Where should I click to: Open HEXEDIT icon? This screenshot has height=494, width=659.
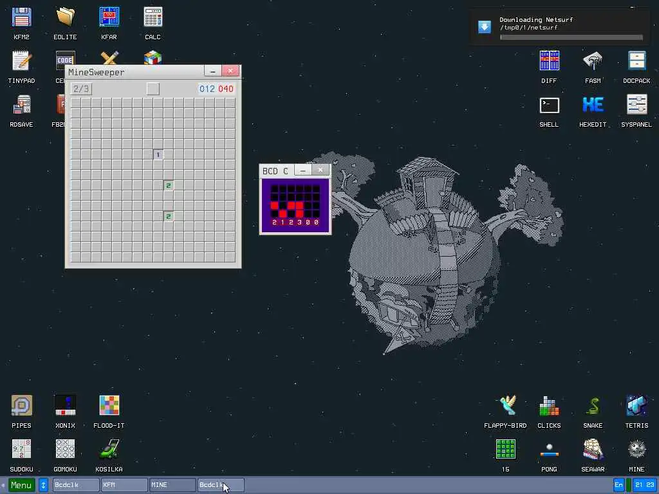[593, 111]
